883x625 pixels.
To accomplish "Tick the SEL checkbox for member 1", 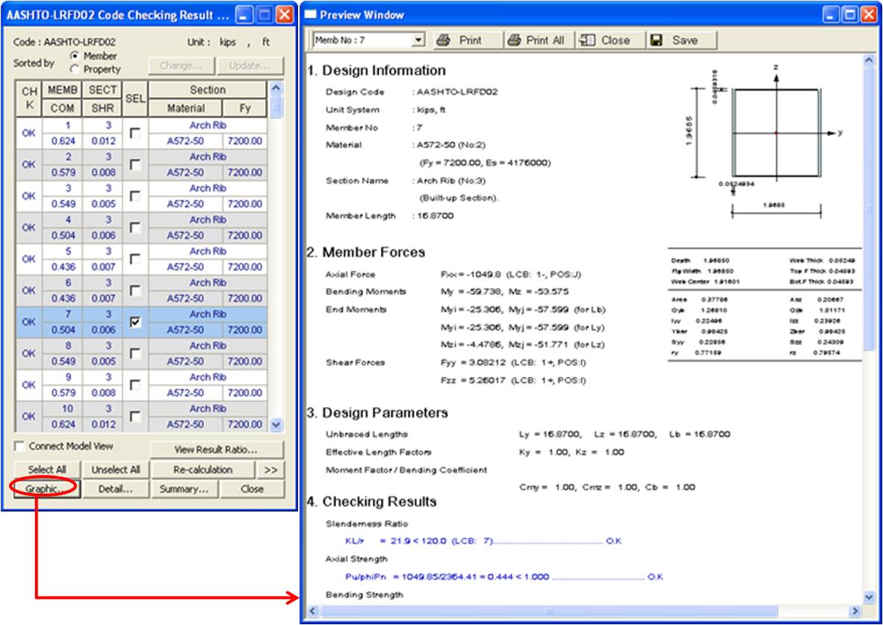I will [134, 132].
